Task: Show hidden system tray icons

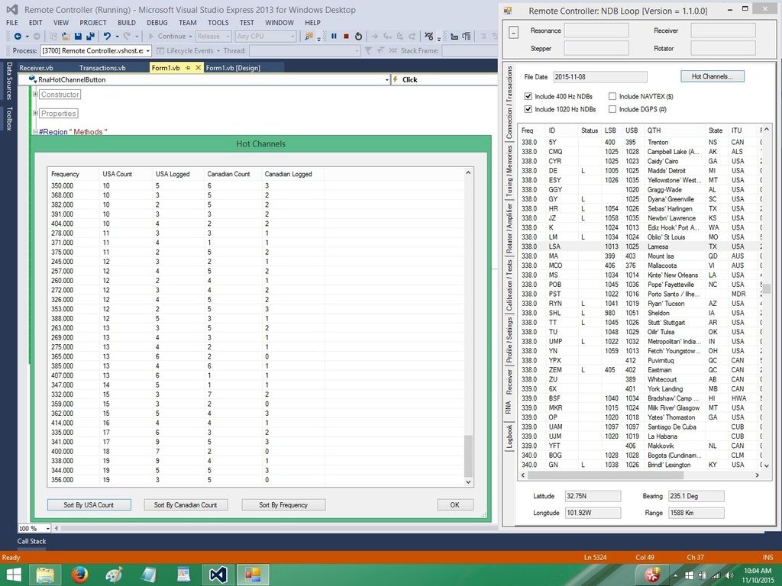Action: [x=675, y=575]
